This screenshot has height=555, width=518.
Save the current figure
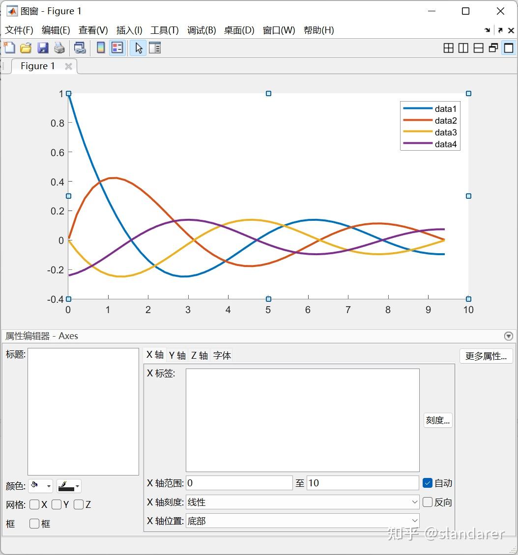(42, 48)
